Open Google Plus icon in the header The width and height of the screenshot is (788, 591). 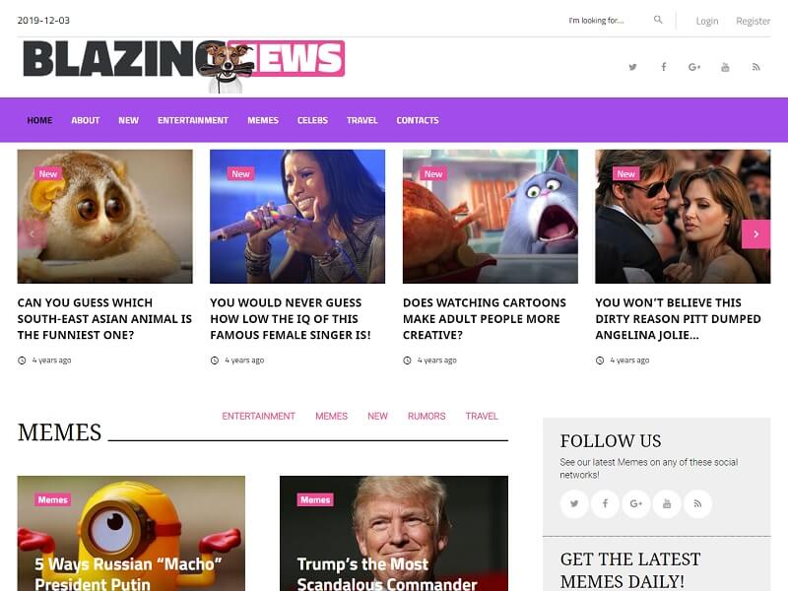694,67
